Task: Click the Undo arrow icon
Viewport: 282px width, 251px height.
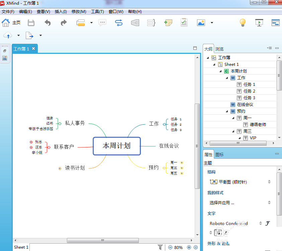Action: click(48, 23)
